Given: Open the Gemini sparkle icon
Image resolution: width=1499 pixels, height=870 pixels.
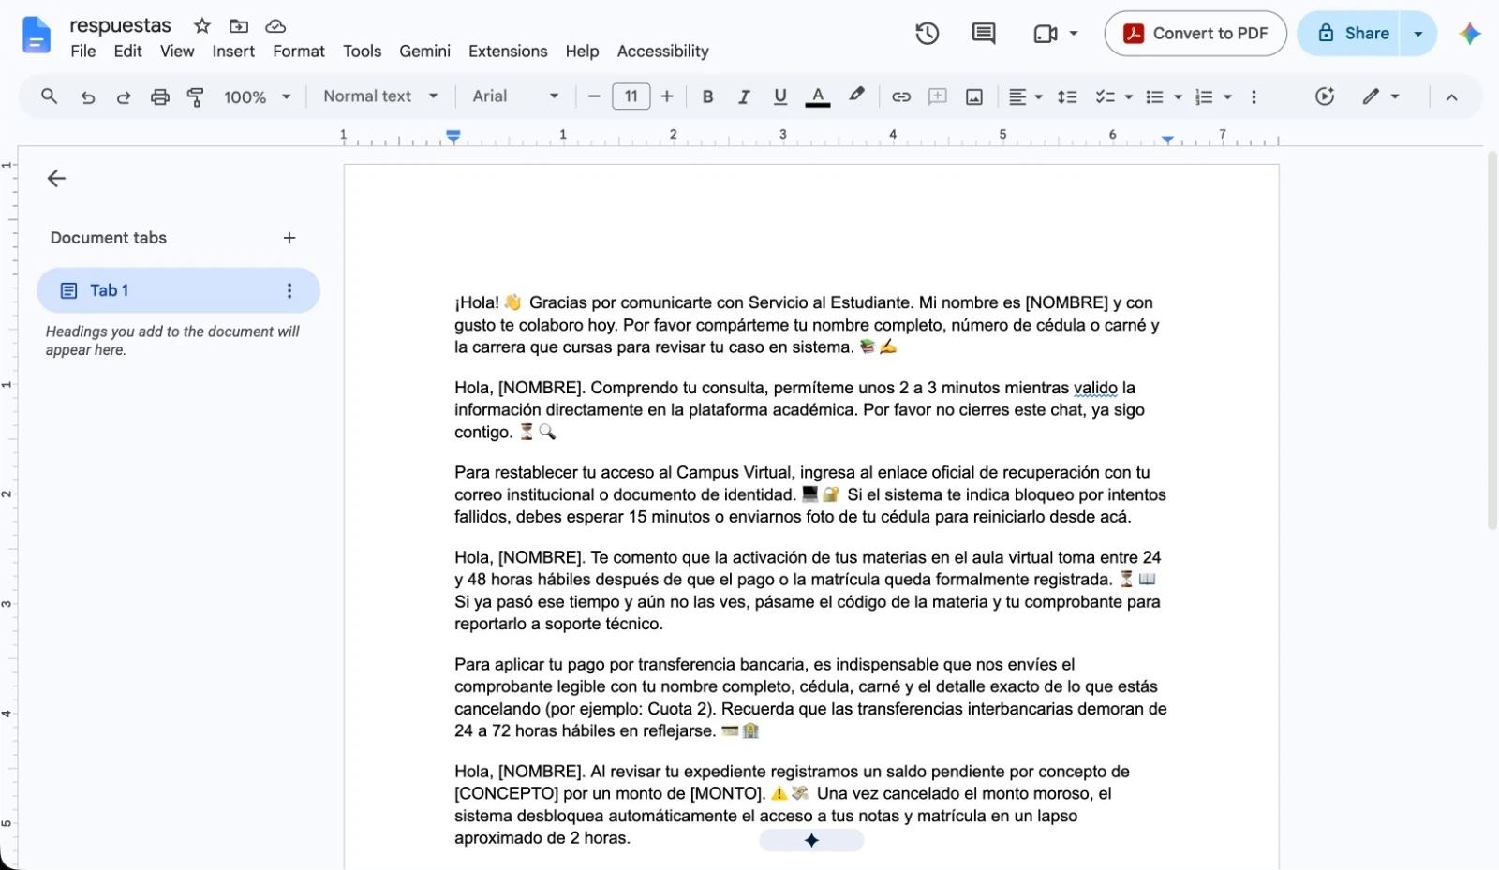Looking at the screenshot, I should [x=1469, y=34].
